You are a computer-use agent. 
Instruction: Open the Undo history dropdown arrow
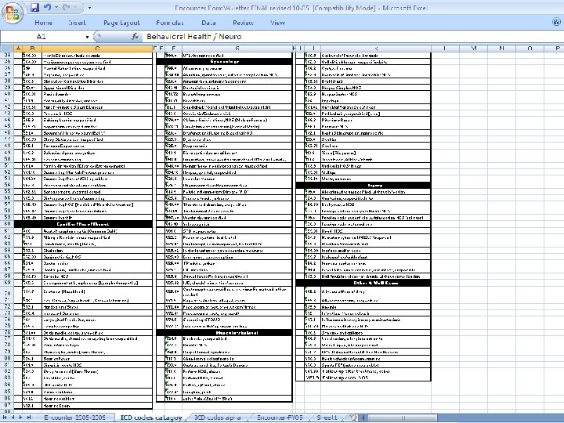pos(55,7)
